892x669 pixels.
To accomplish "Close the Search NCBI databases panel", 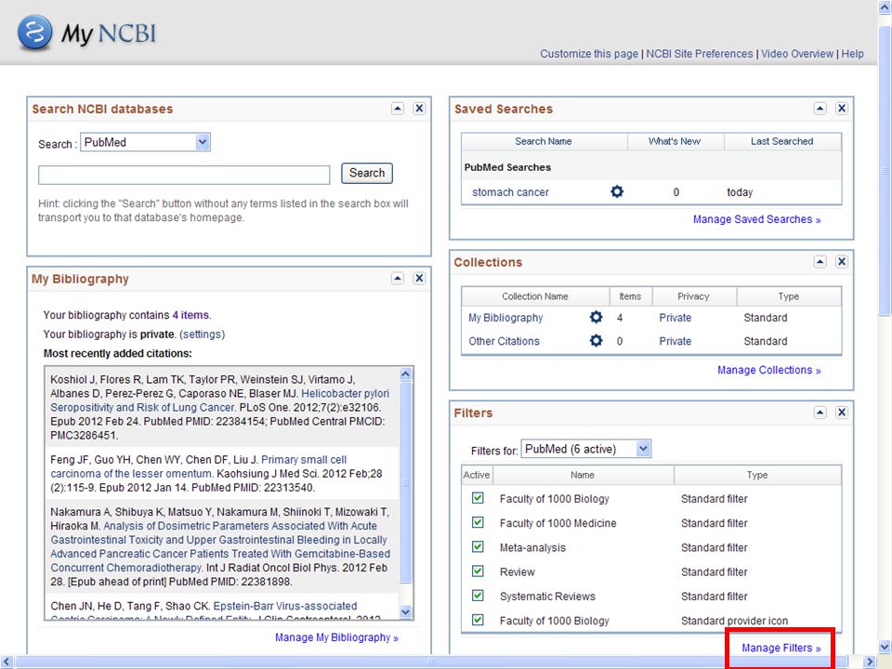I will click(419, 108).
